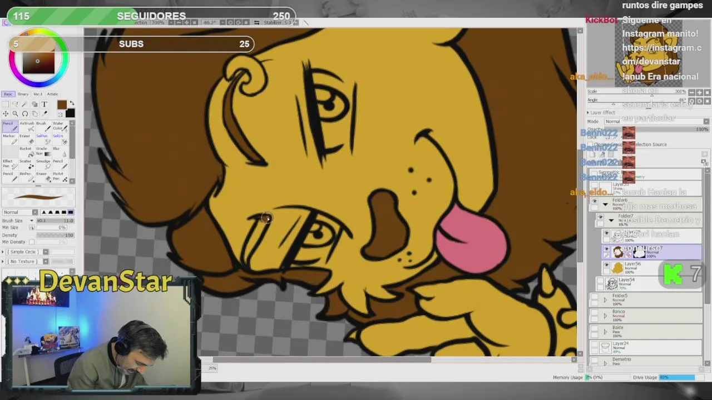Open the layer Mode Normal dropdown
Viewport: 712px width, 400px height.
656,121
